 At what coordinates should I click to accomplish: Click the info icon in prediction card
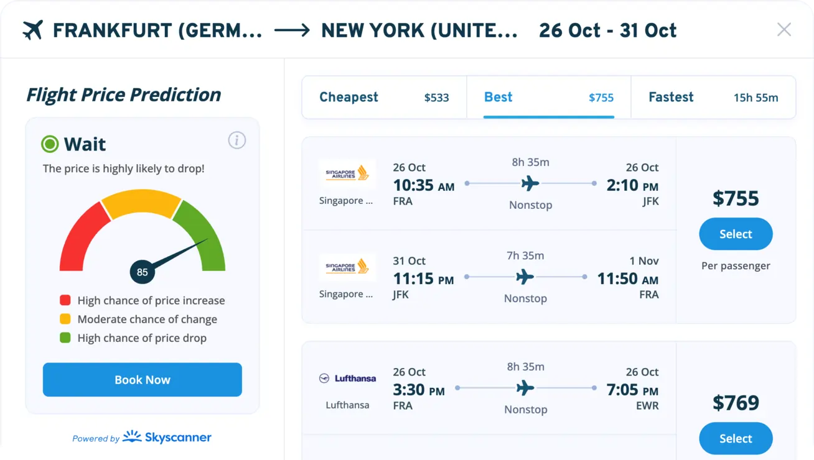236,140
